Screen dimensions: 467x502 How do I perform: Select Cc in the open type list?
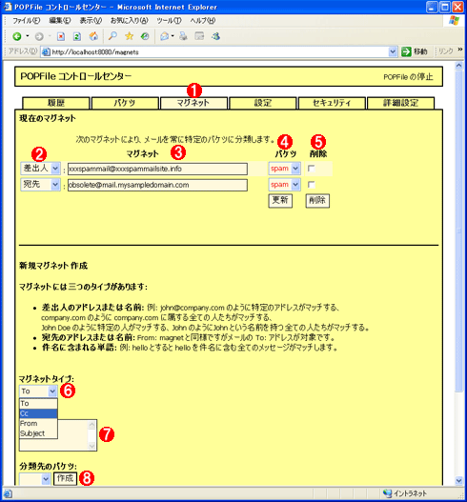[38, 413]
